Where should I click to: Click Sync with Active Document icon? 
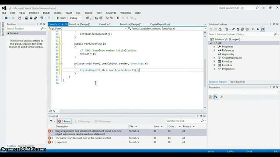[233, 29]
